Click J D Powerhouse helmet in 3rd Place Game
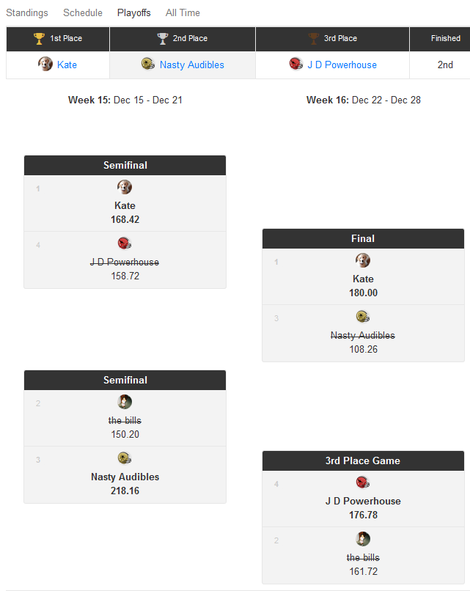Image resolution: width=470 pixels, height=591 pixels. [x=363, y=482]
